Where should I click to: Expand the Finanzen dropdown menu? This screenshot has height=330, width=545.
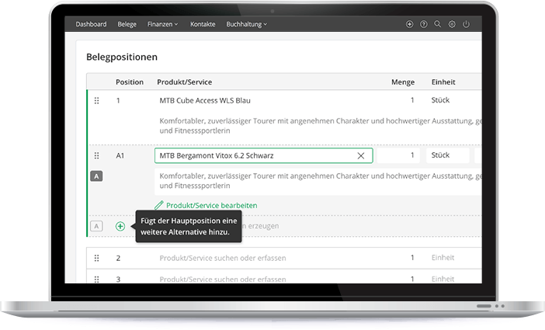click(162, 25)
